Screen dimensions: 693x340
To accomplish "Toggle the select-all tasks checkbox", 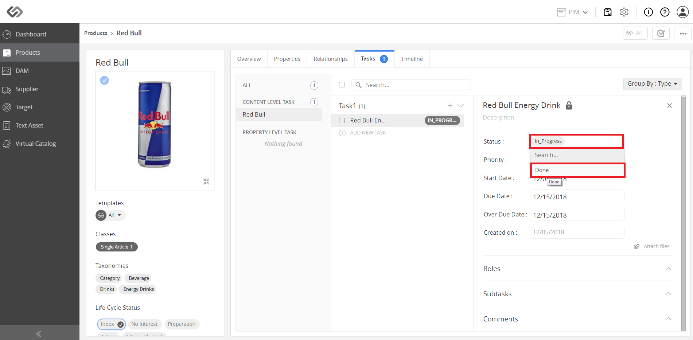I will click(342, 85).
